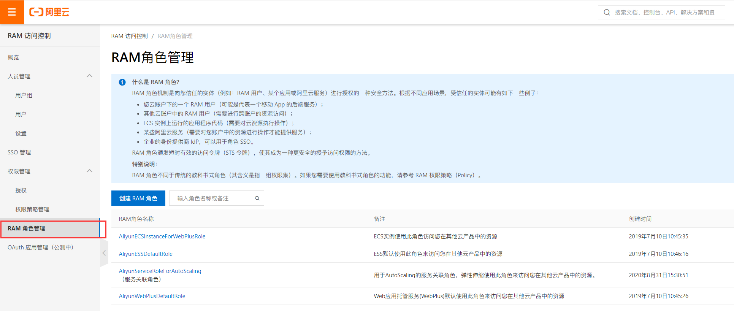
Task: Click the search magnifier in top bar
Action: tap(607, 12)
